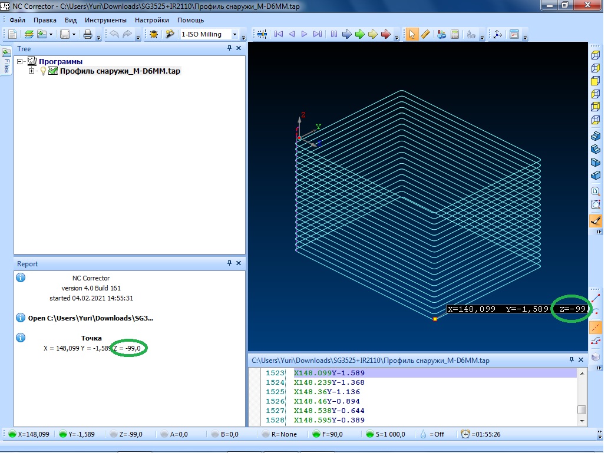The image size is (608, 456).
Task: Click the calculator icon
Action: [x=455, y=34]
